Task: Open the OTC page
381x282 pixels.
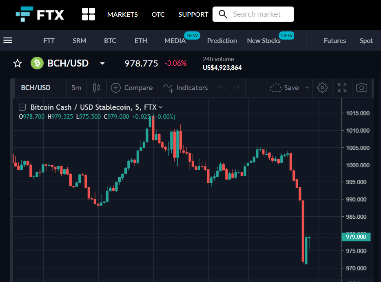Action: click(158, 15)
